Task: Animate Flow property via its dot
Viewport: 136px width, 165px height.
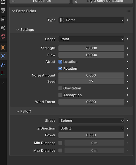Action: click(x=128, y=55)
